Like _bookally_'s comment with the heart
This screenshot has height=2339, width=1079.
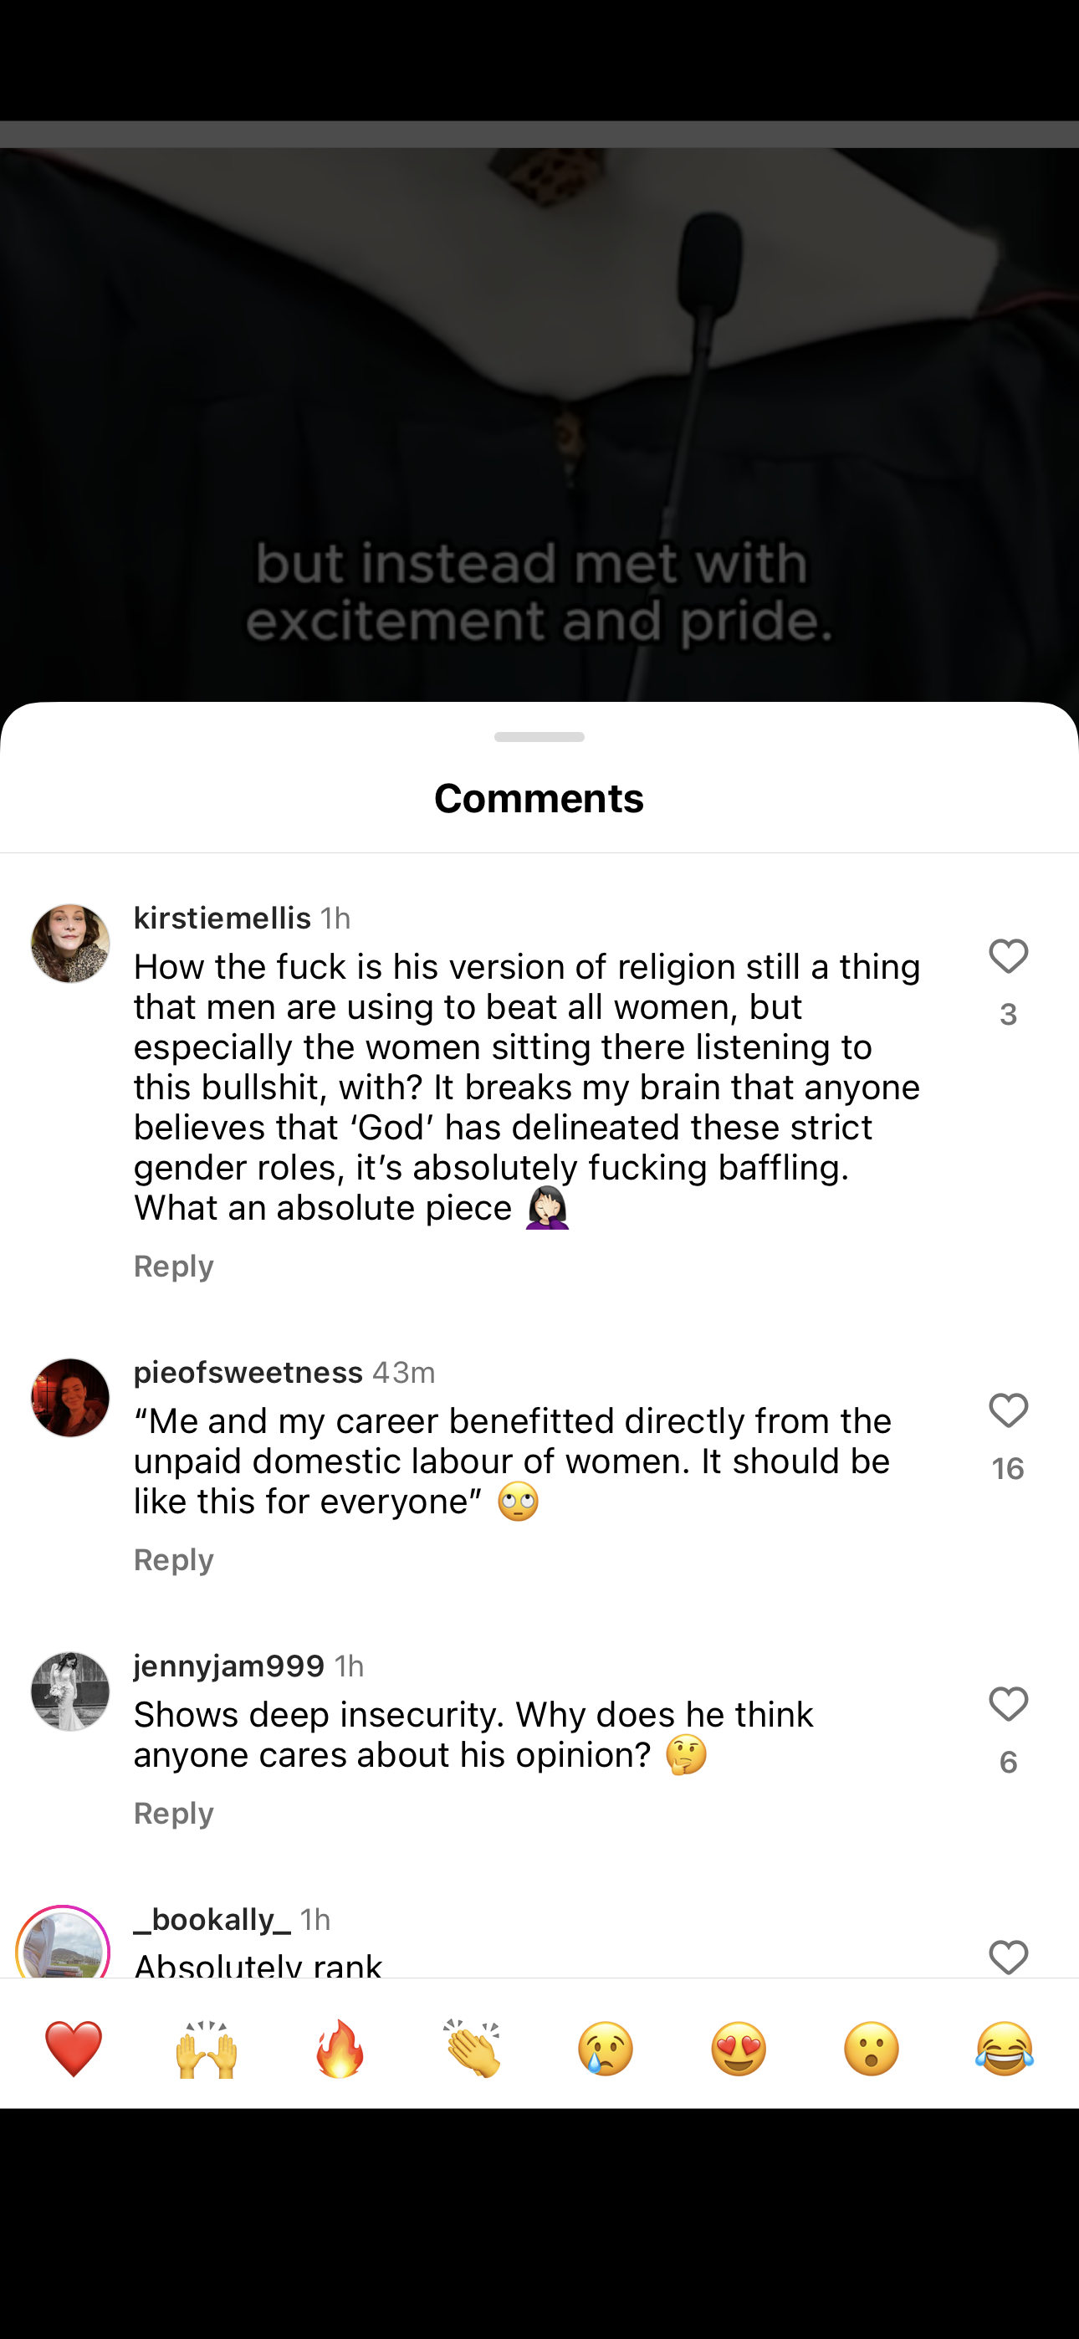[1008, 1957]
